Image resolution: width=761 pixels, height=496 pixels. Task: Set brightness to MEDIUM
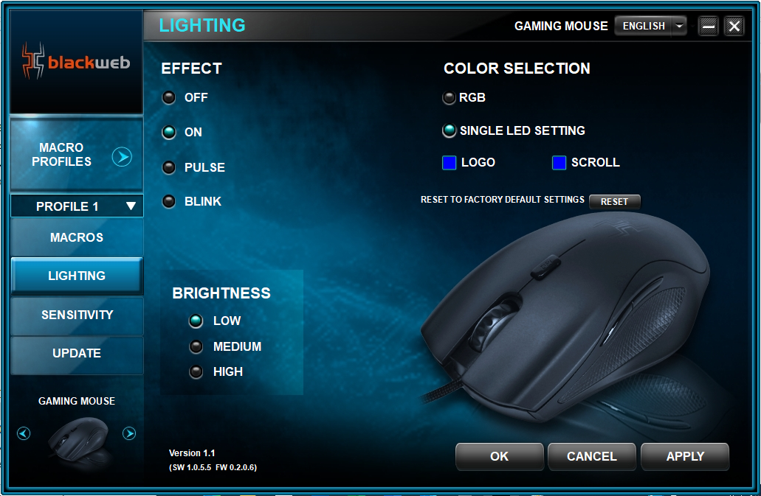[x=196, y=346]
